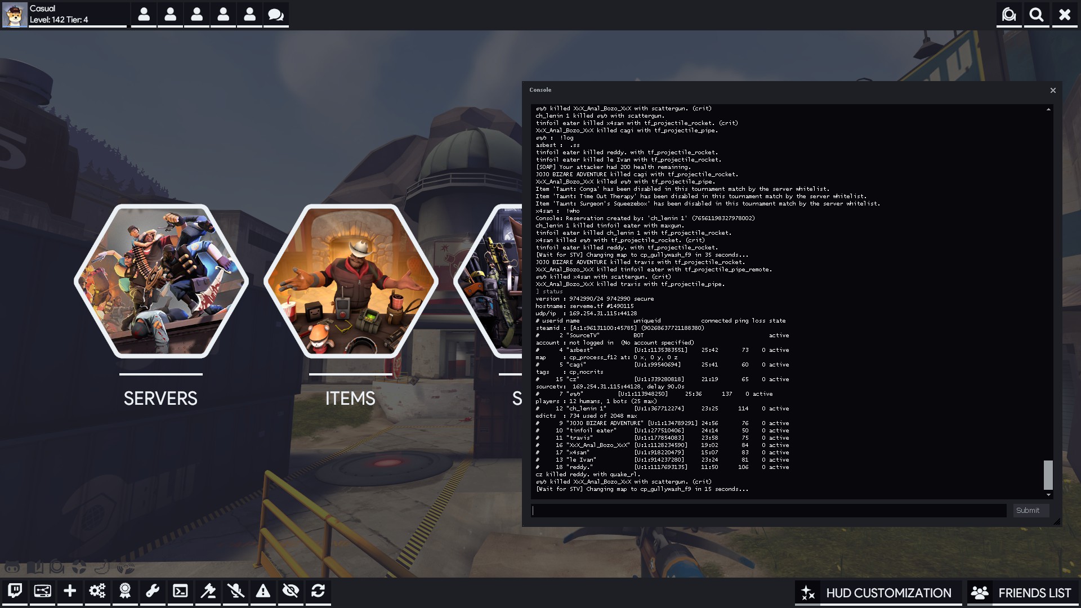Click the warning triangle icon
This screenshot has width=1081, height=608.
263,591
